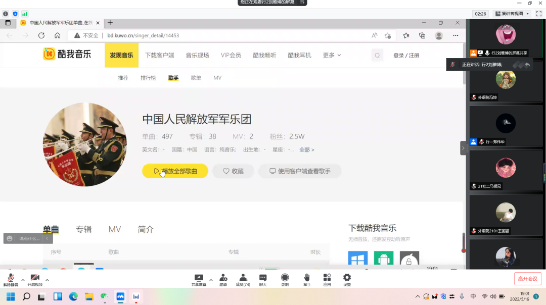This screenshot has height=305, width=546.
Task: Click the read aloud icon in address bar
Action: coord(374,35)
